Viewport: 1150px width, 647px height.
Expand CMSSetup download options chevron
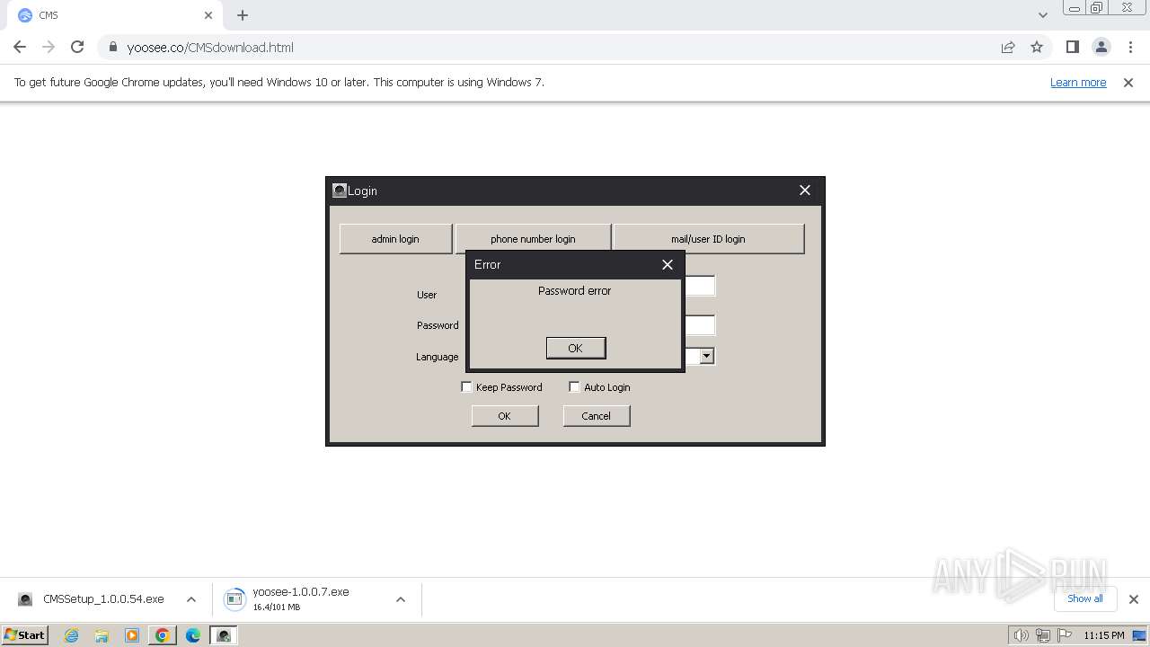tap(191, 599)
